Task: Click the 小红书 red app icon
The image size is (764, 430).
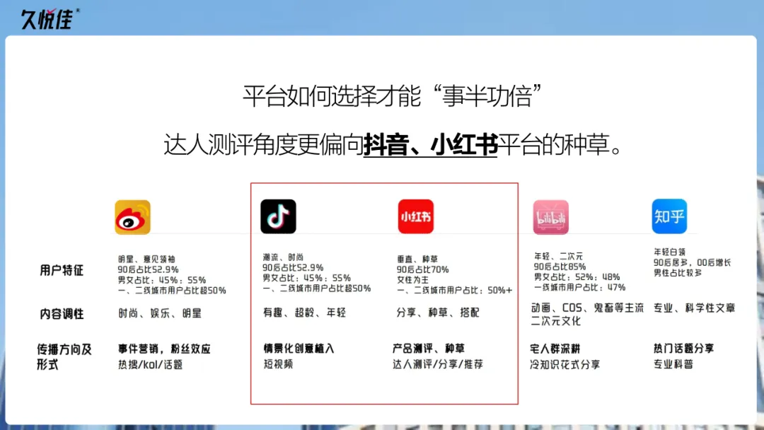Action: tap(416, 216)
